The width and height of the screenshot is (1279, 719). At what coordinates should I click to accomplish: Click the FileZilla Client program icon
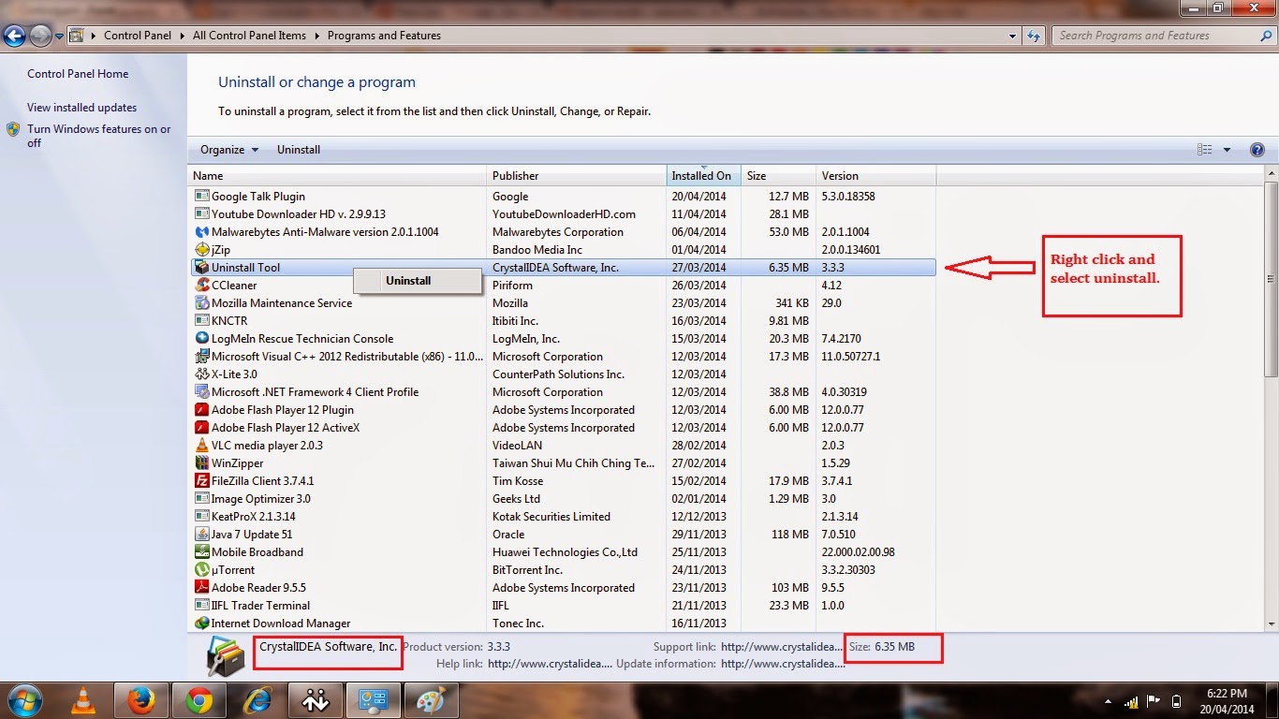pos(201,481)
